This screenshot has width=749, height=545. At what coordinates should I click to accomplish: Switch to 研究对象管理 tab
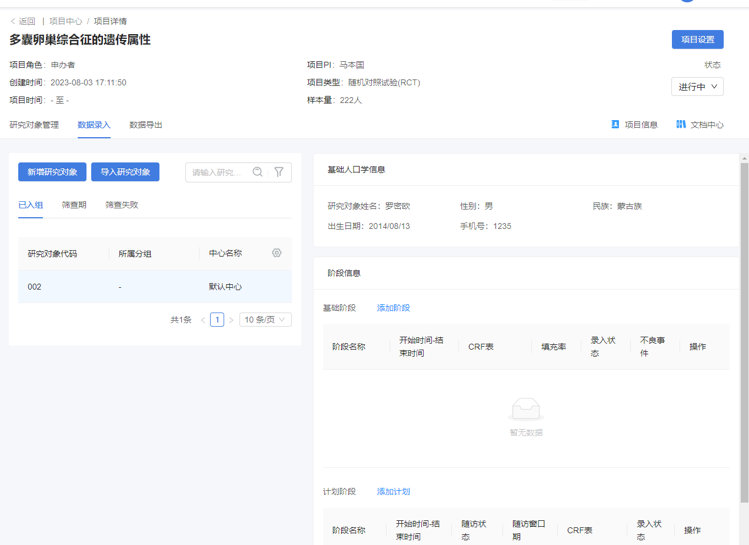coord(34,125)
